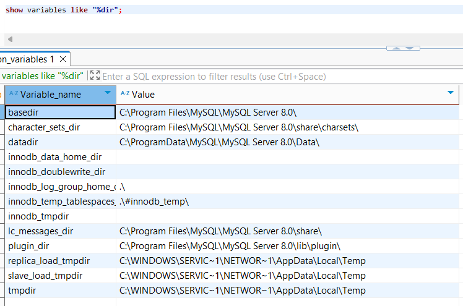This screenshot has width=463, height=306.
Task: Open the Value column sort dropdown
Action: point(450,93)
